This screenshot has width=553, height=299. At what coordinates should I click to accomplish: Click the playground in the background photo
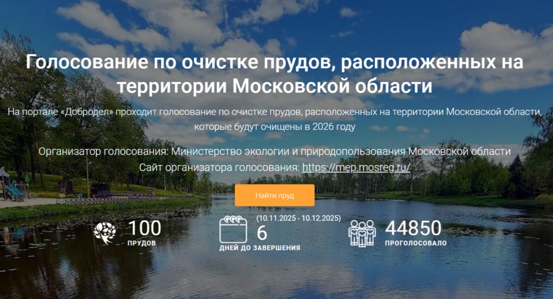pyautogui.click(x=13, y=184)
